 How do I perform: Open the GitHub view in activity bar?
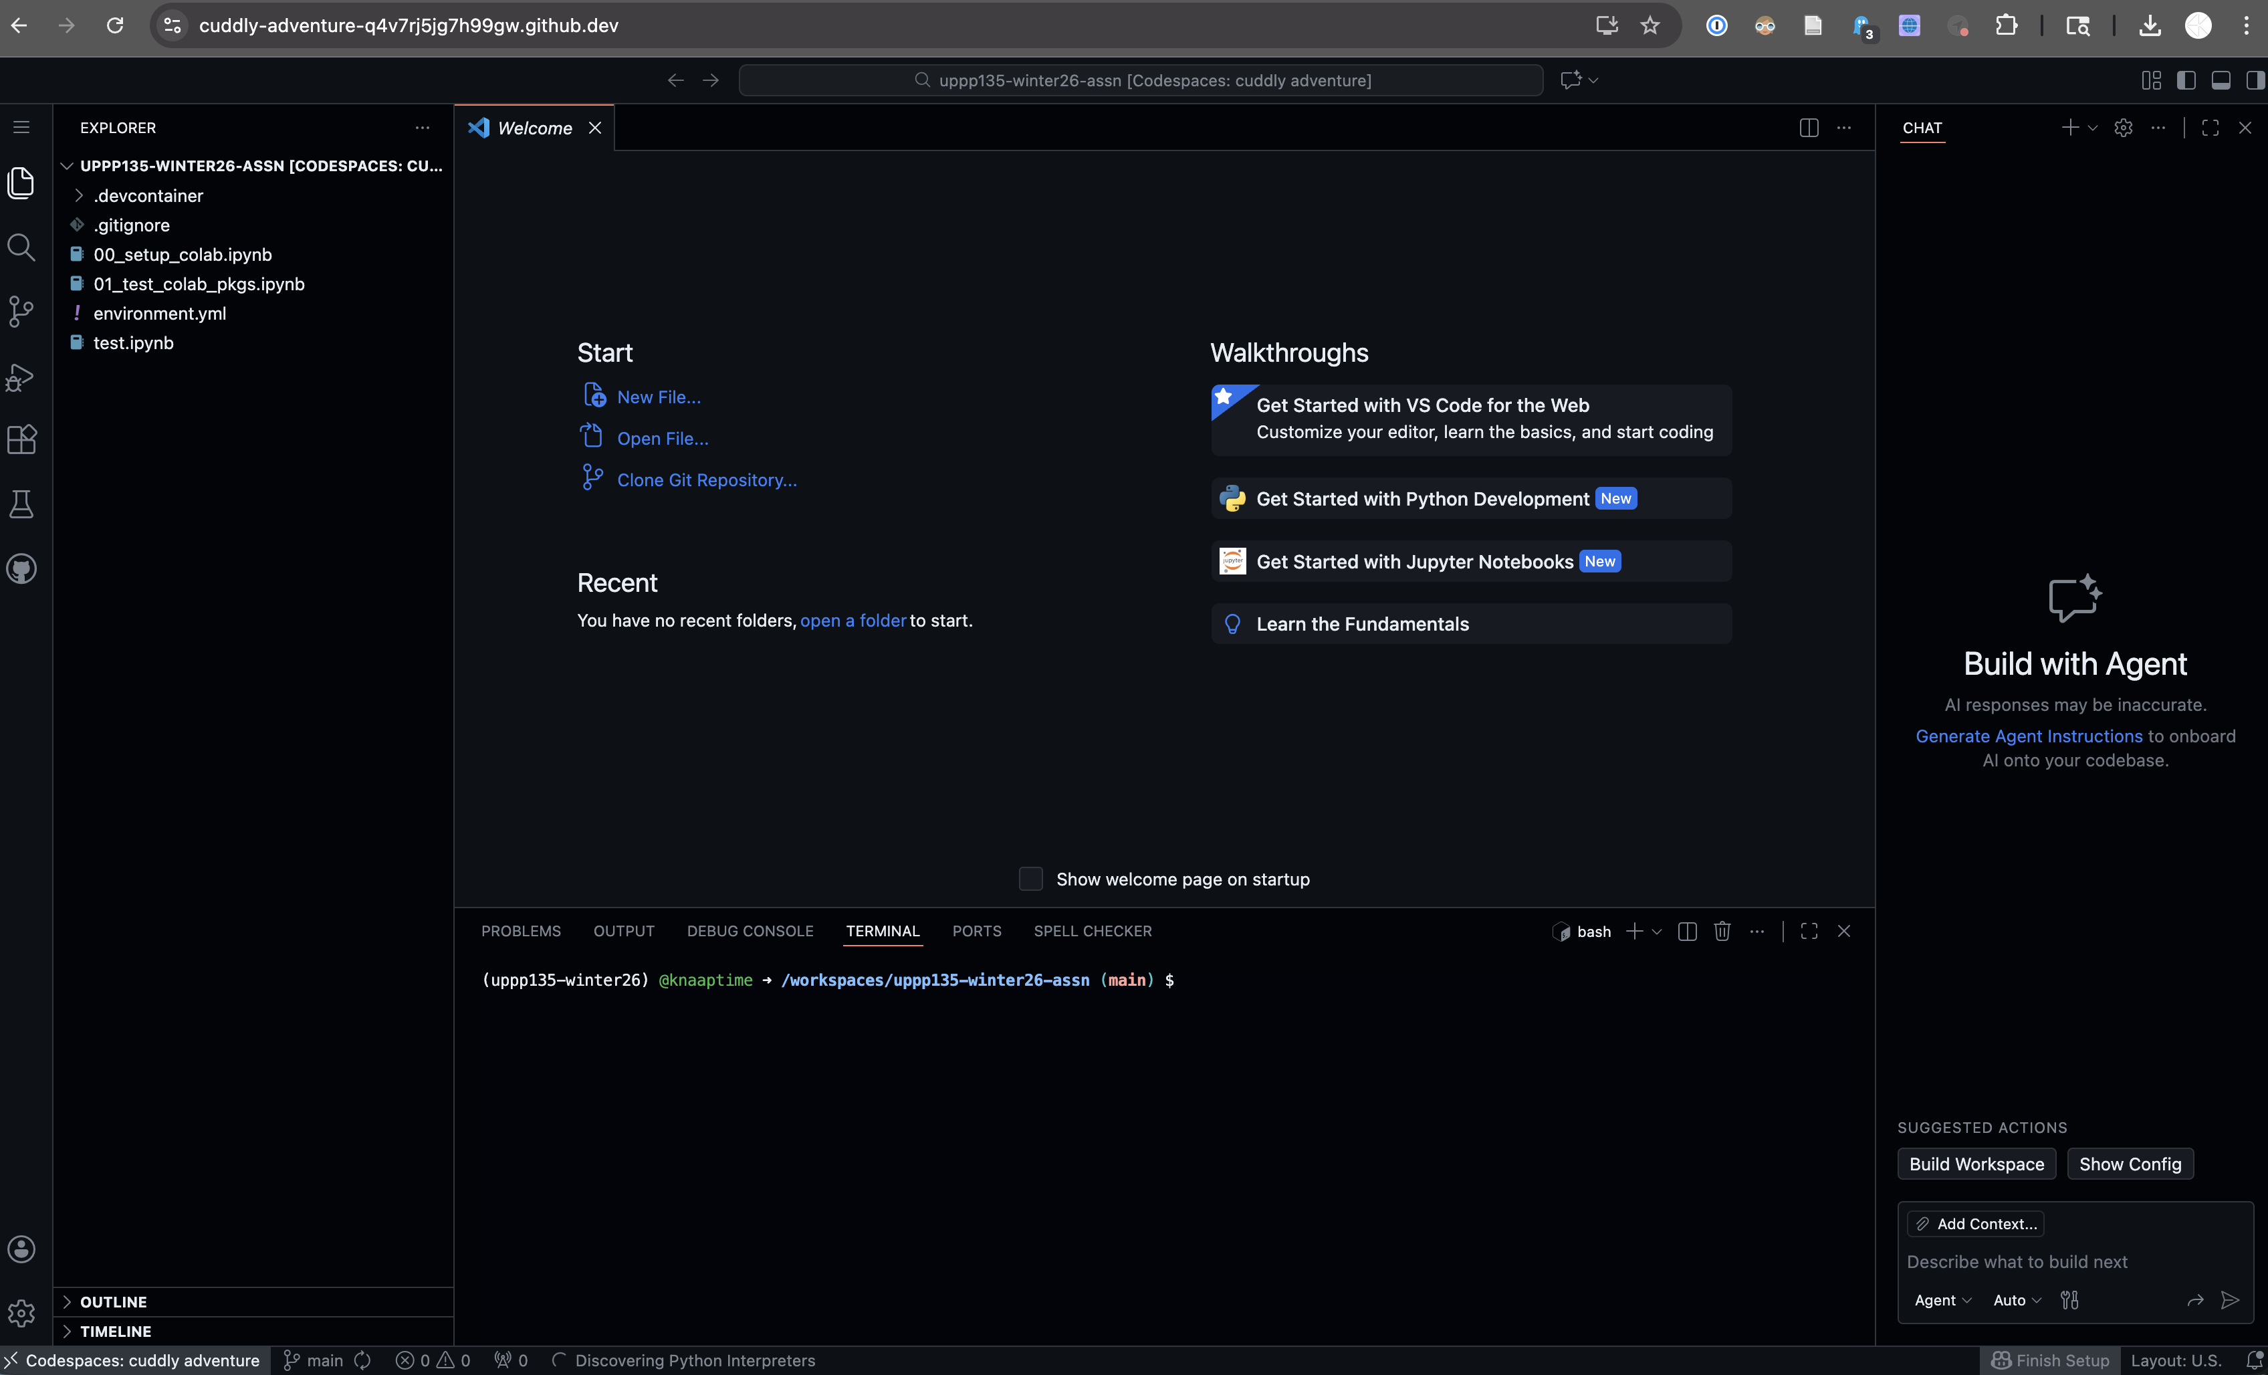pyautogui.click(x=21, y=568)
